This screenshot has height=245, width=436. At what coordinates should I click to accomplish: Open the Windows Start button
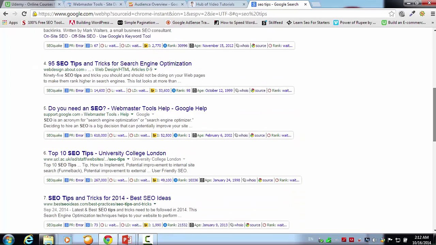coord(8,240)
